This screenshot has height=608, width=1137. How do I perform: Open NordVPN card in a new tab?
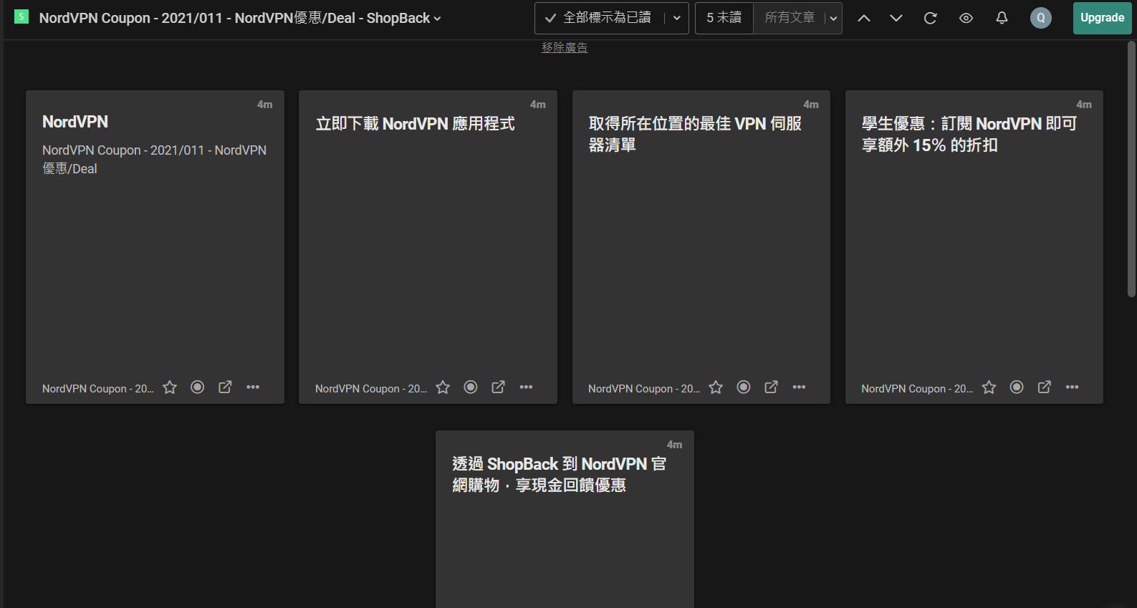225,387
